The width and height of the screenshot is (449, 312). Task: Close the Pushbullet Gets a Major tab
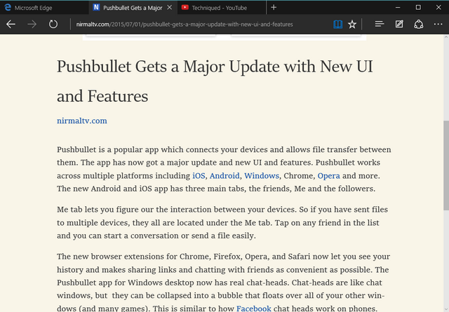tap(170, 8)
